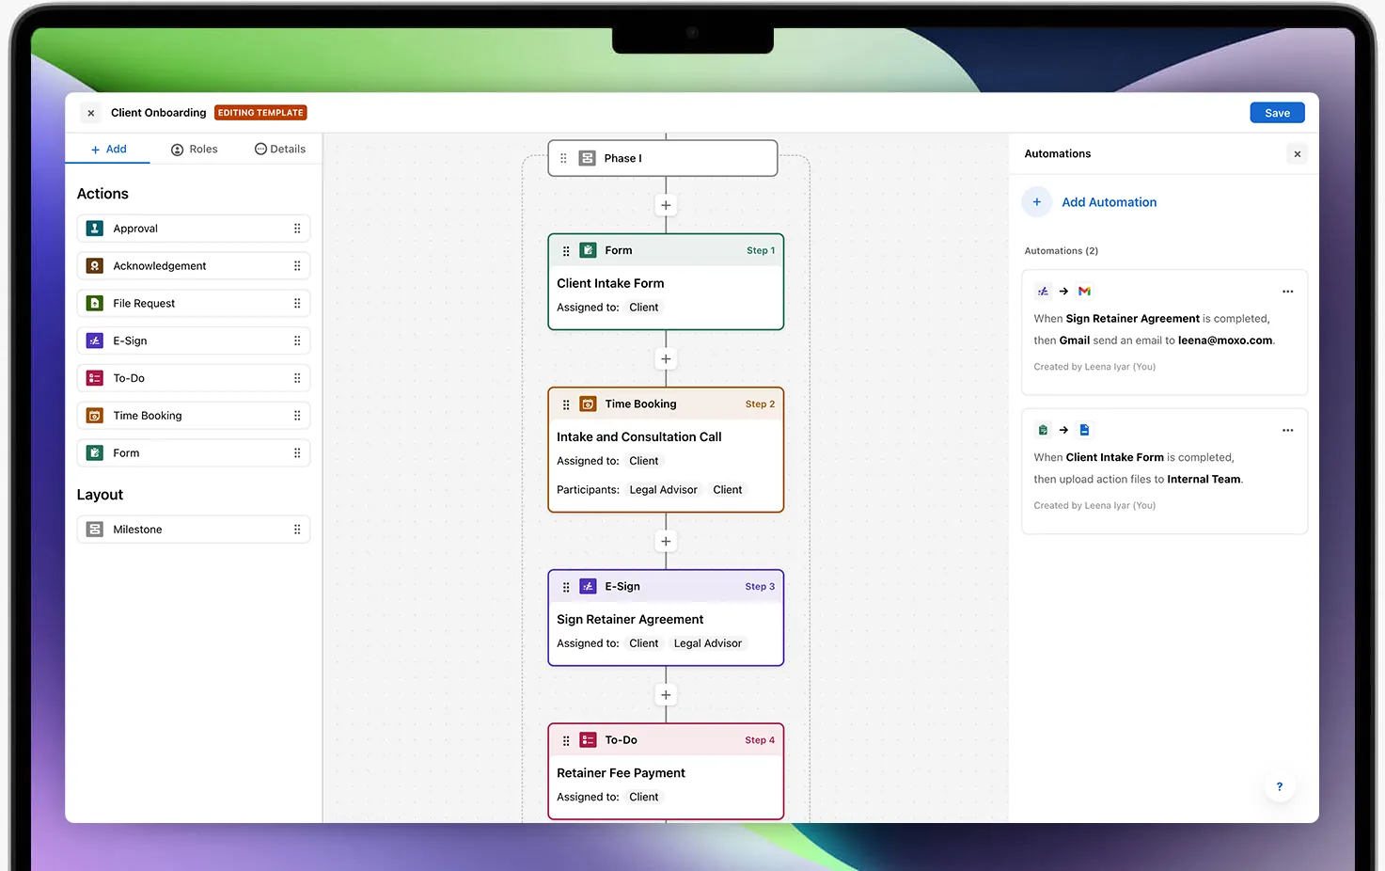
Task: Select the Milestone layout icon
Action: coord(94,529)
